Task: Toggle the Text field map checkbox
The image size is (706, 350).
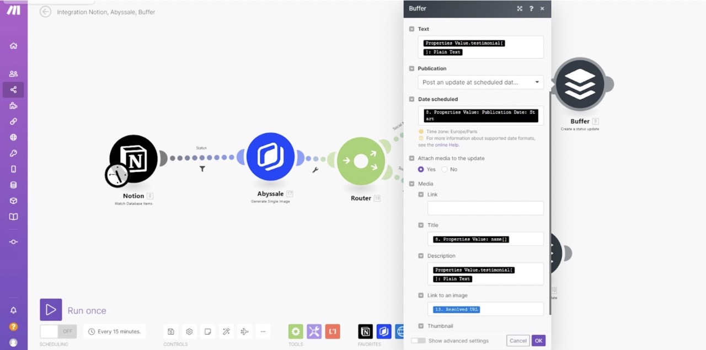Action: click(411, 29)
